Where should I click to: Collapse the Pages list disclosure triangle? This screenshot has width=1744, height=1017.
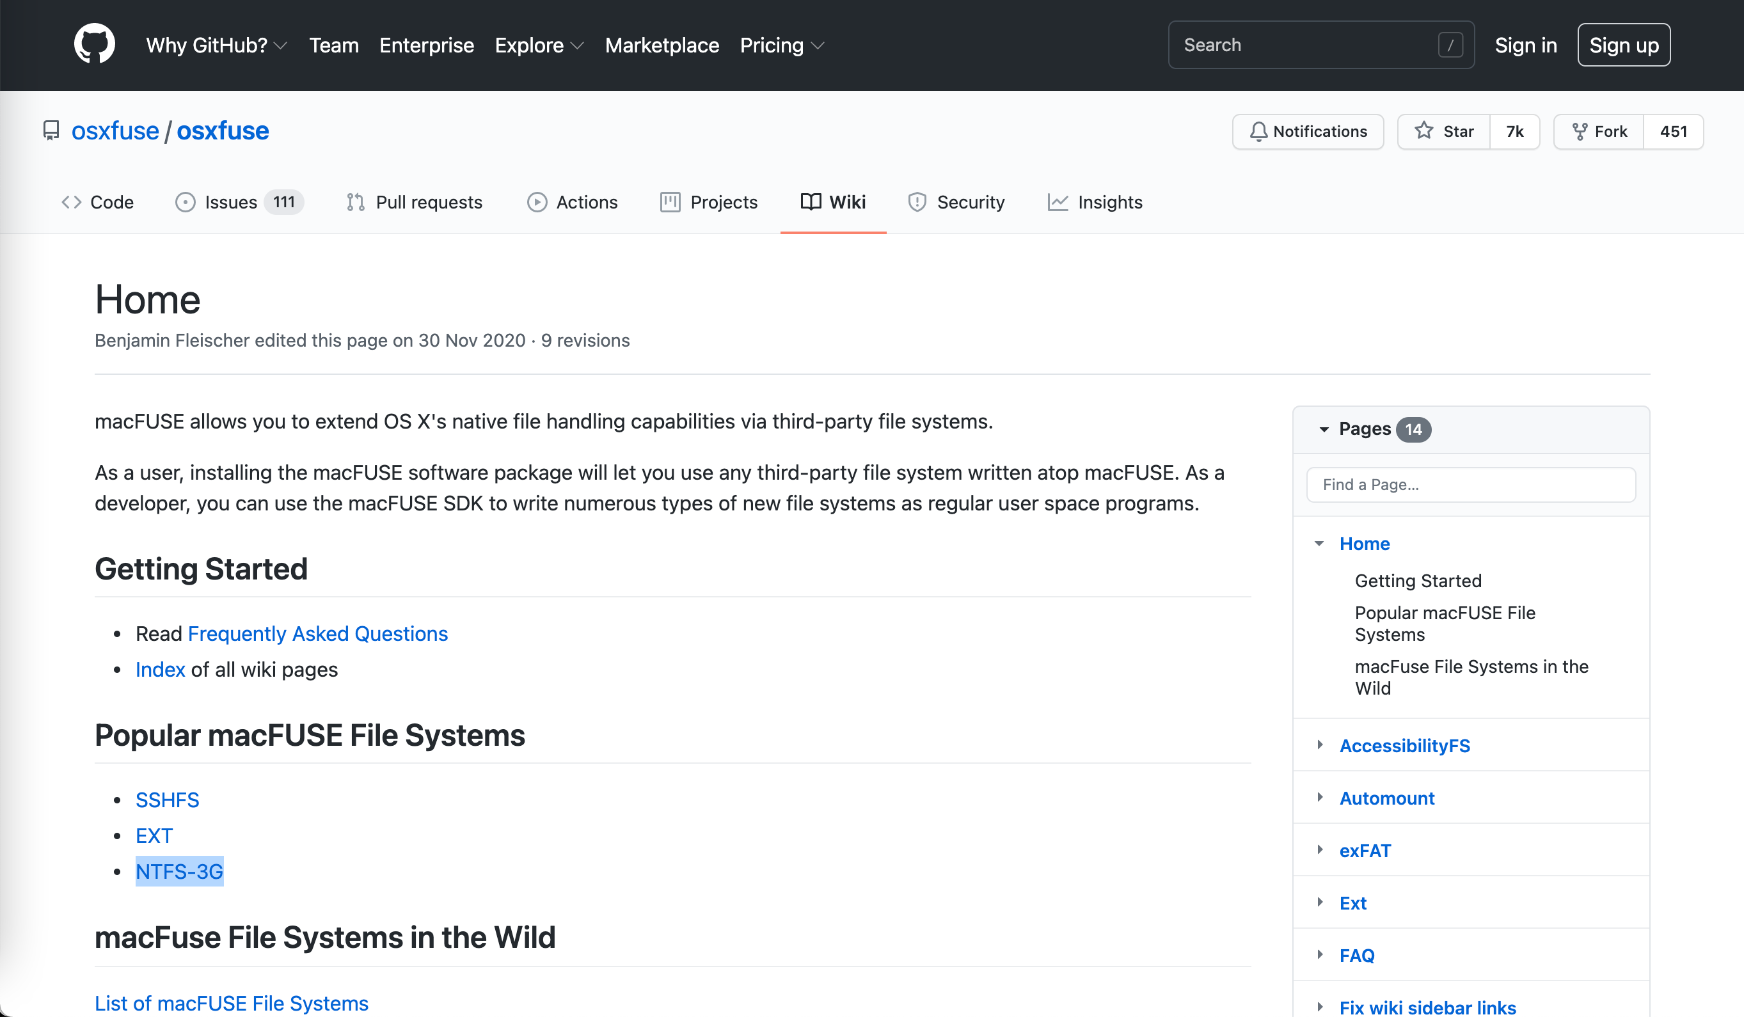click(x=1323, y=430)
